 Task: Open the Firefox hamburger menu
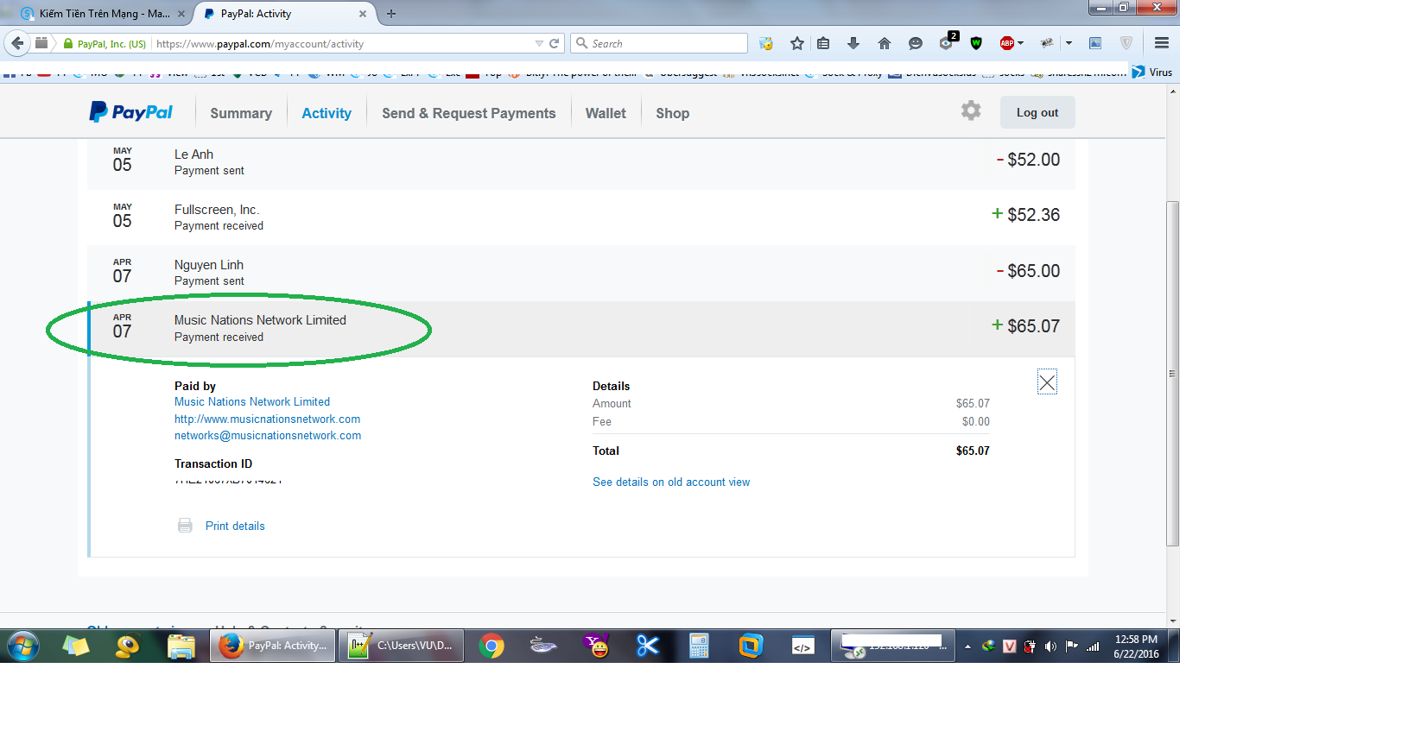click(1162, 43)
